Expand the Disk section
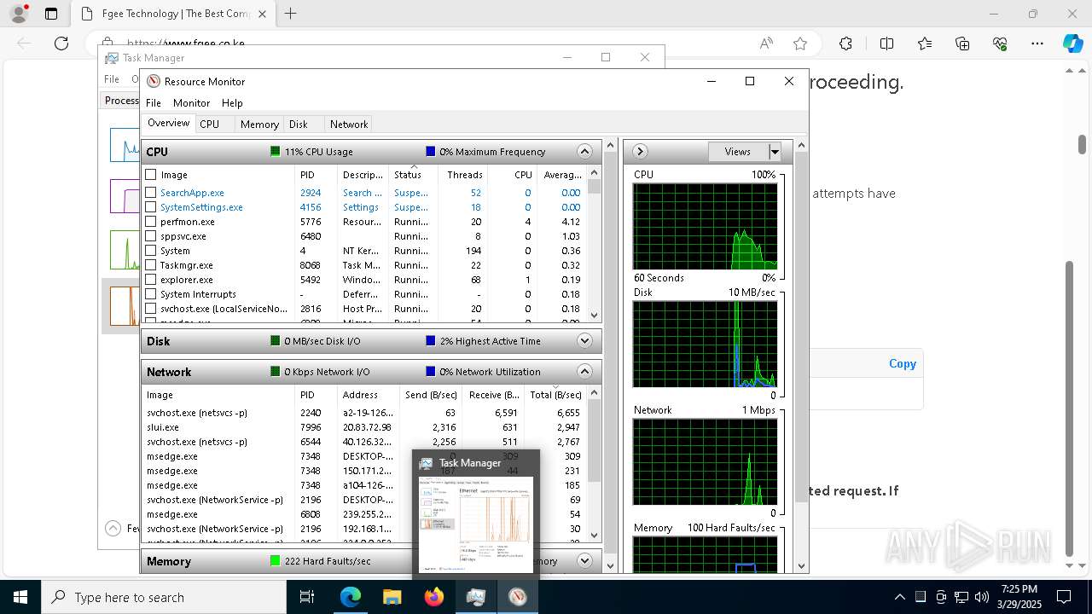1092x614 pixels. [x=584, y=341]
